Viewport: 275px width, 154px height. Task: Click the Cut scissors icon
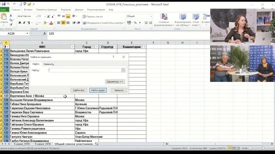pos(11,15)
